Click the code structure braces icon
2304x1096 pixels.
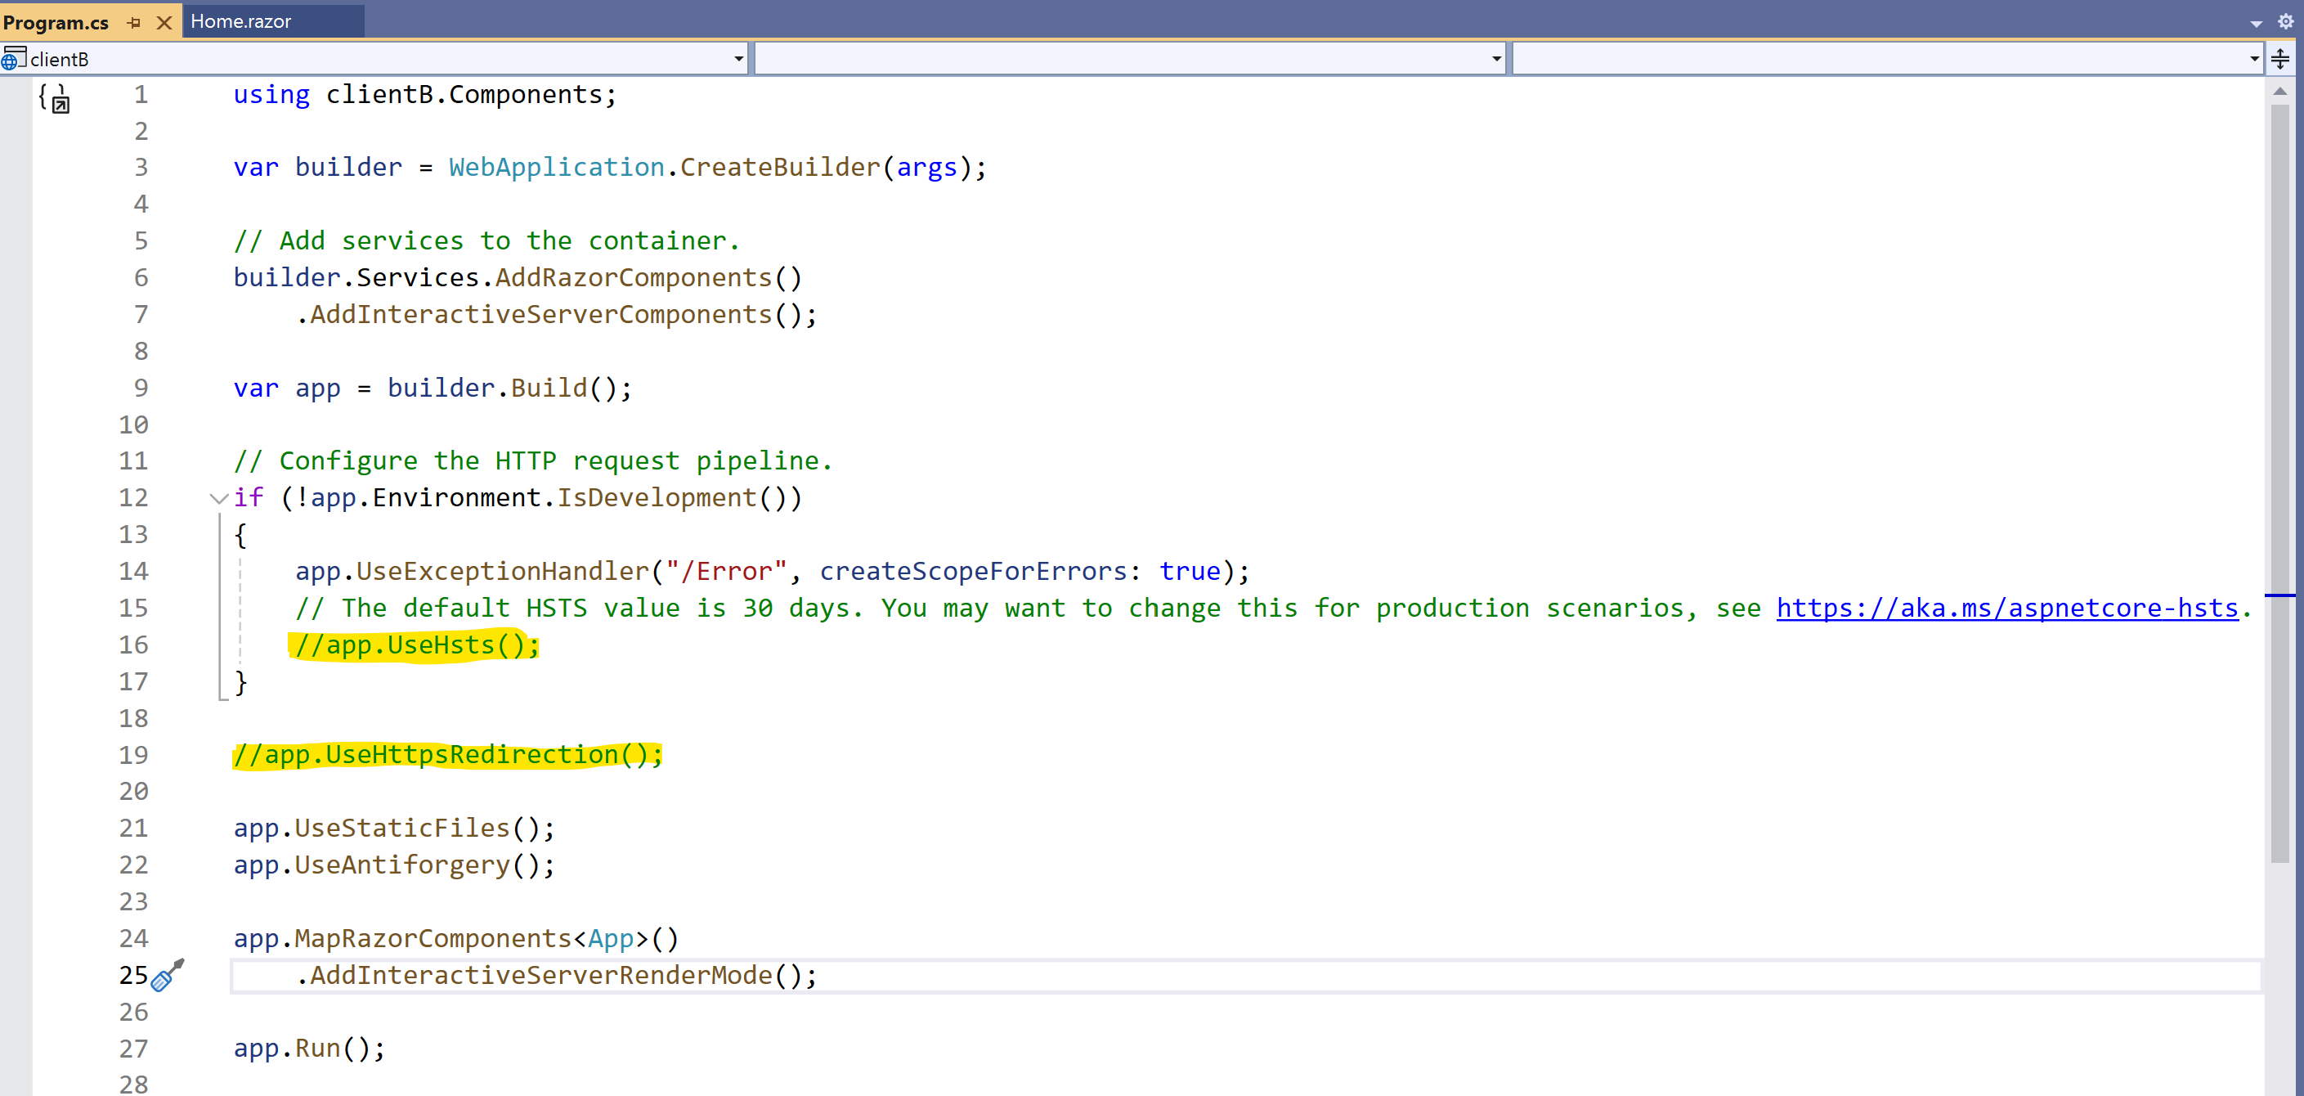pyautogui.click(x=54, y=97)
